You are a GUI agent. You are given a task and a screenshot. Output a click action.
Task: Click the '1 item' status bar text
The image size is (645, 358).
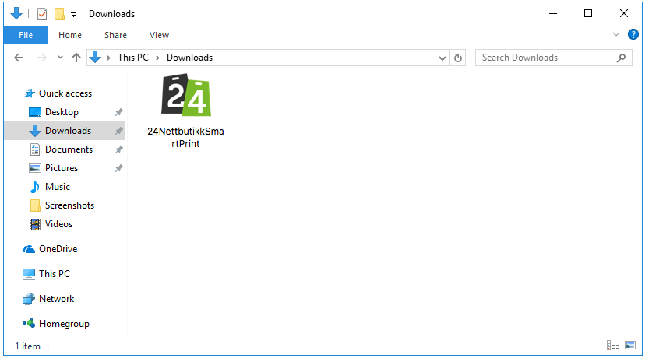point(27,346)
